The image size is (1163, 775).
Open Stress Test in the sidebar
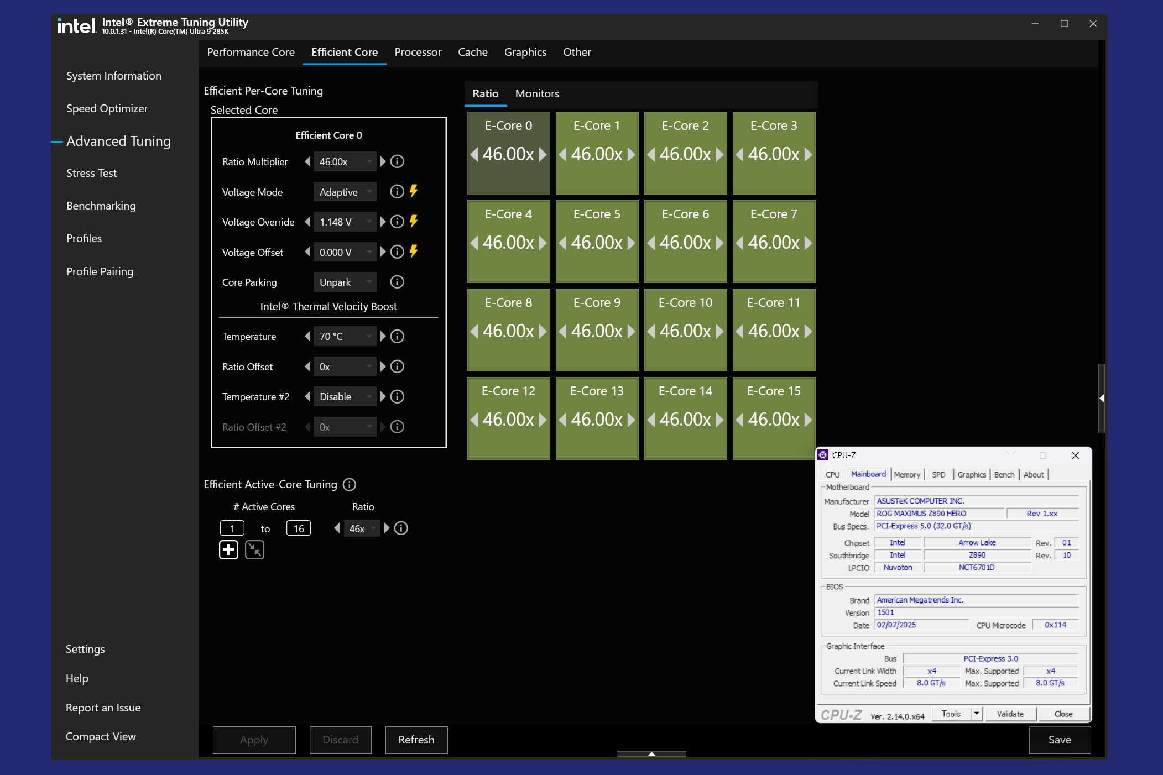pos(91,173)
